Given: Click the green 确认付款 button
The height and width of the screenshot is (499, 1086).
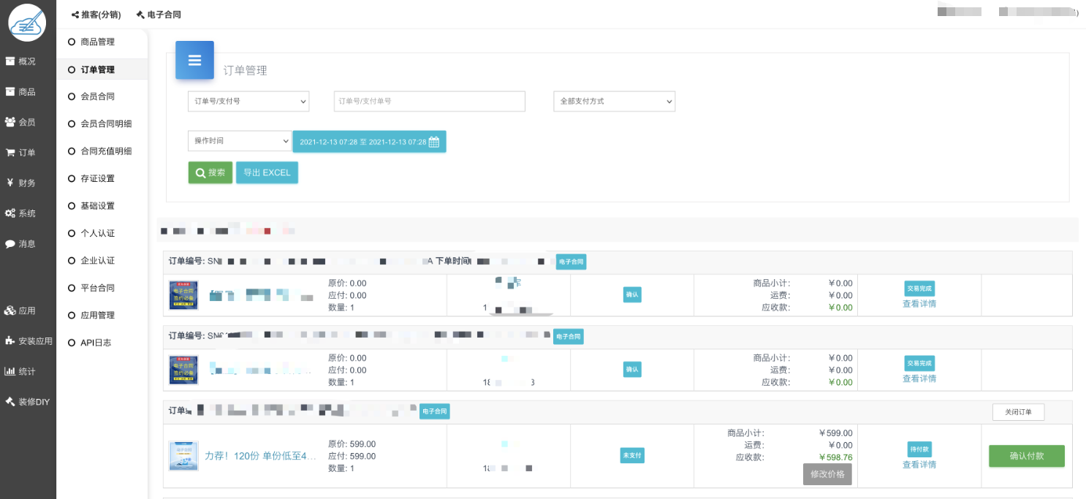Looking at the screenshot, I should coord(1026,456).
